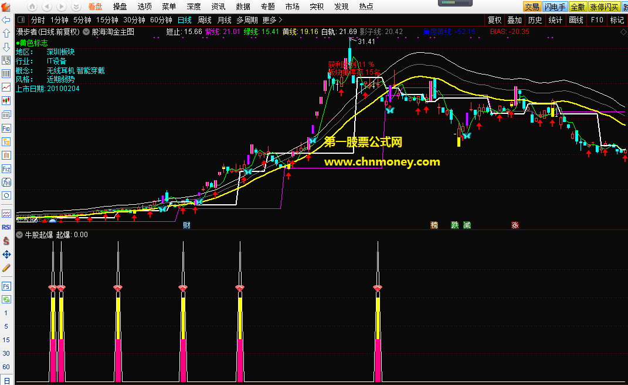Click the green refresh icon in sidebar
The height and width of the screenshot is (385, 628).
click(6, 299)
